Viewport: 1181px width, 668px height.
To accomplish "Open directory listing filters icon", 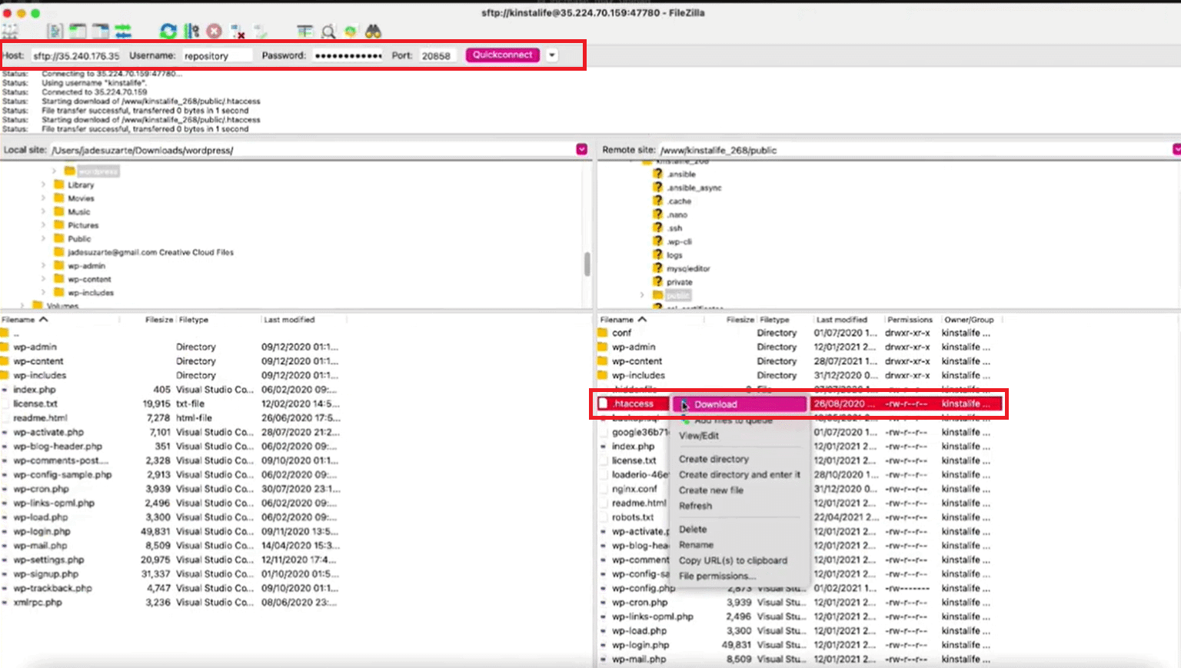I will (305, 32).
